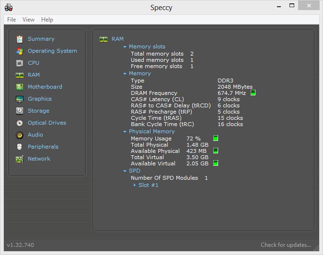Click the Available Physical green graph icon
The image size is (323, 255).
[216, 151]
